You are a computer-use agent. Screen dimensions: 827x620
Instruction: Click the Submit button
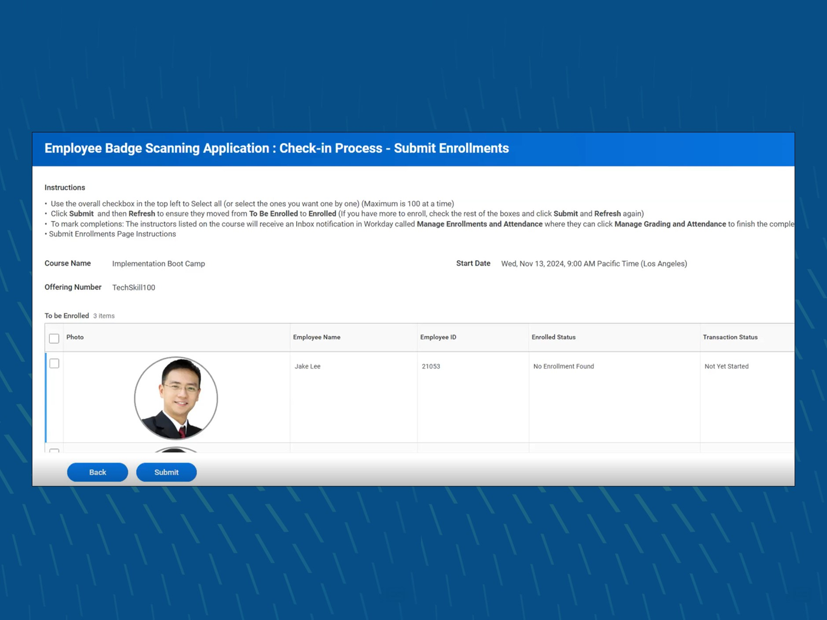[x=166, y=472]
